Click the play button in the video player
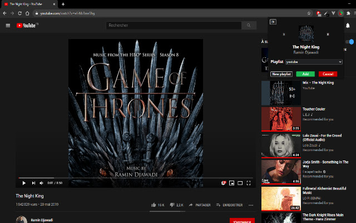 coord(24,183)
